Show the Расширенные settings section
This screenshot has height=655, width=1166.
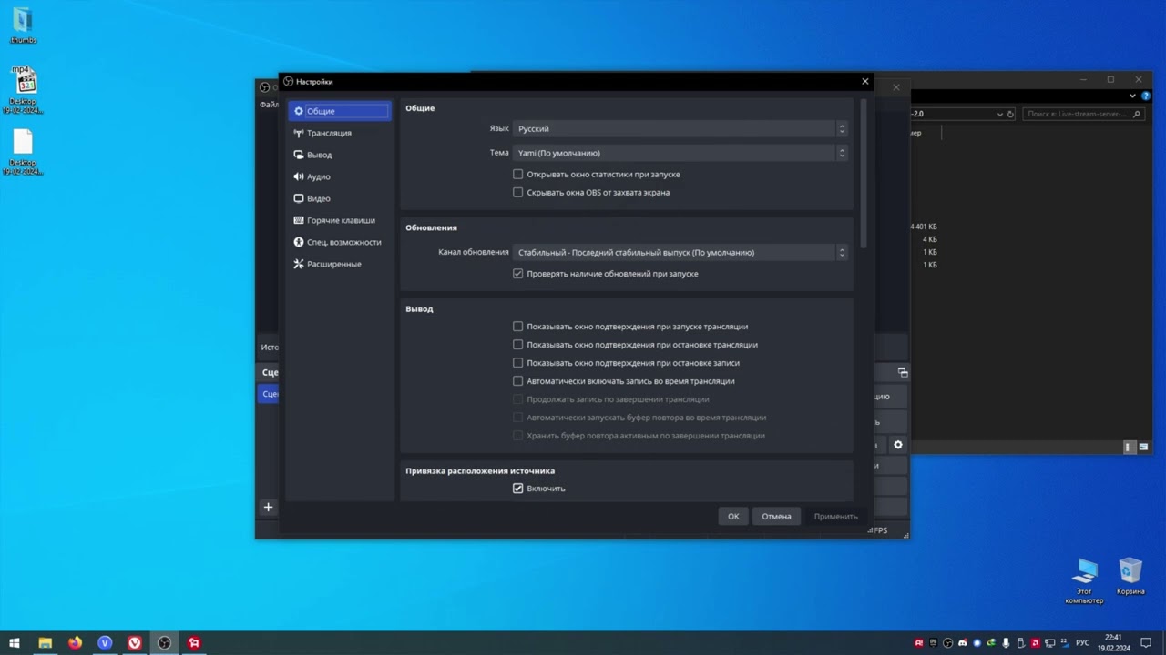point(339,264)
